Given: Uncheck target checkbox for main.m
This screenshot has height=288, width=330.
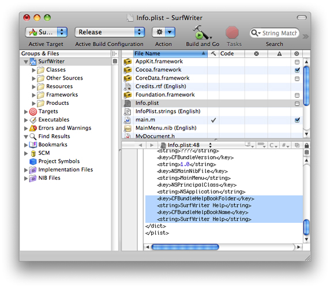Looking at the screenshot, I should pyautogui.click(x=297, y=120).
